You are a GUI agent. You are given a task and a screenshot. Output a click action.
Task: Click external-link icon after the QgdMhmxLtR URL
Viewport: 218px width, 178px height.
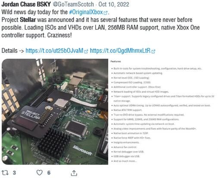(153, 51)
